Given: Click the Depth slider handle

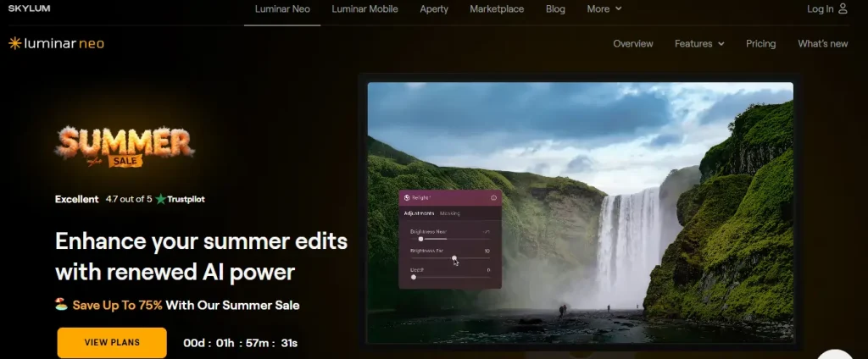Looking at the screenshot, I should pos(414,277).
